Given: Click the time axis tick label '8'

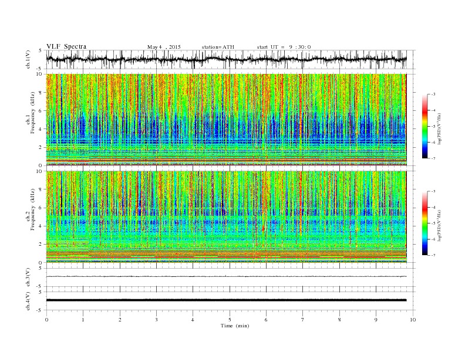Looking at the screenshot, I should tap(339, 320).
